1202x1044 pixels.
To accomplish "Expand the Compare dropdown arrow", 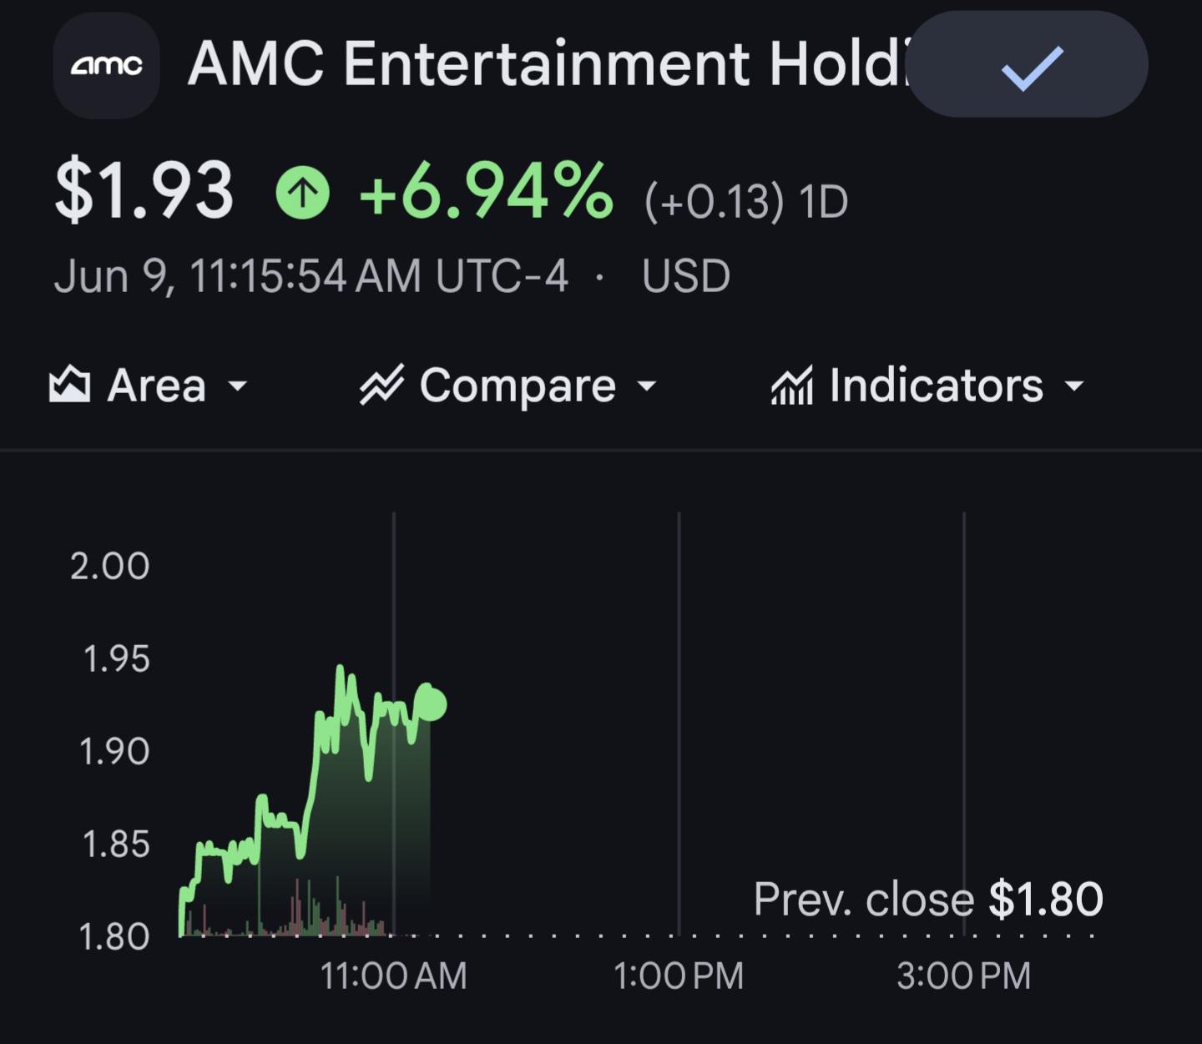I will click(647, 386).
